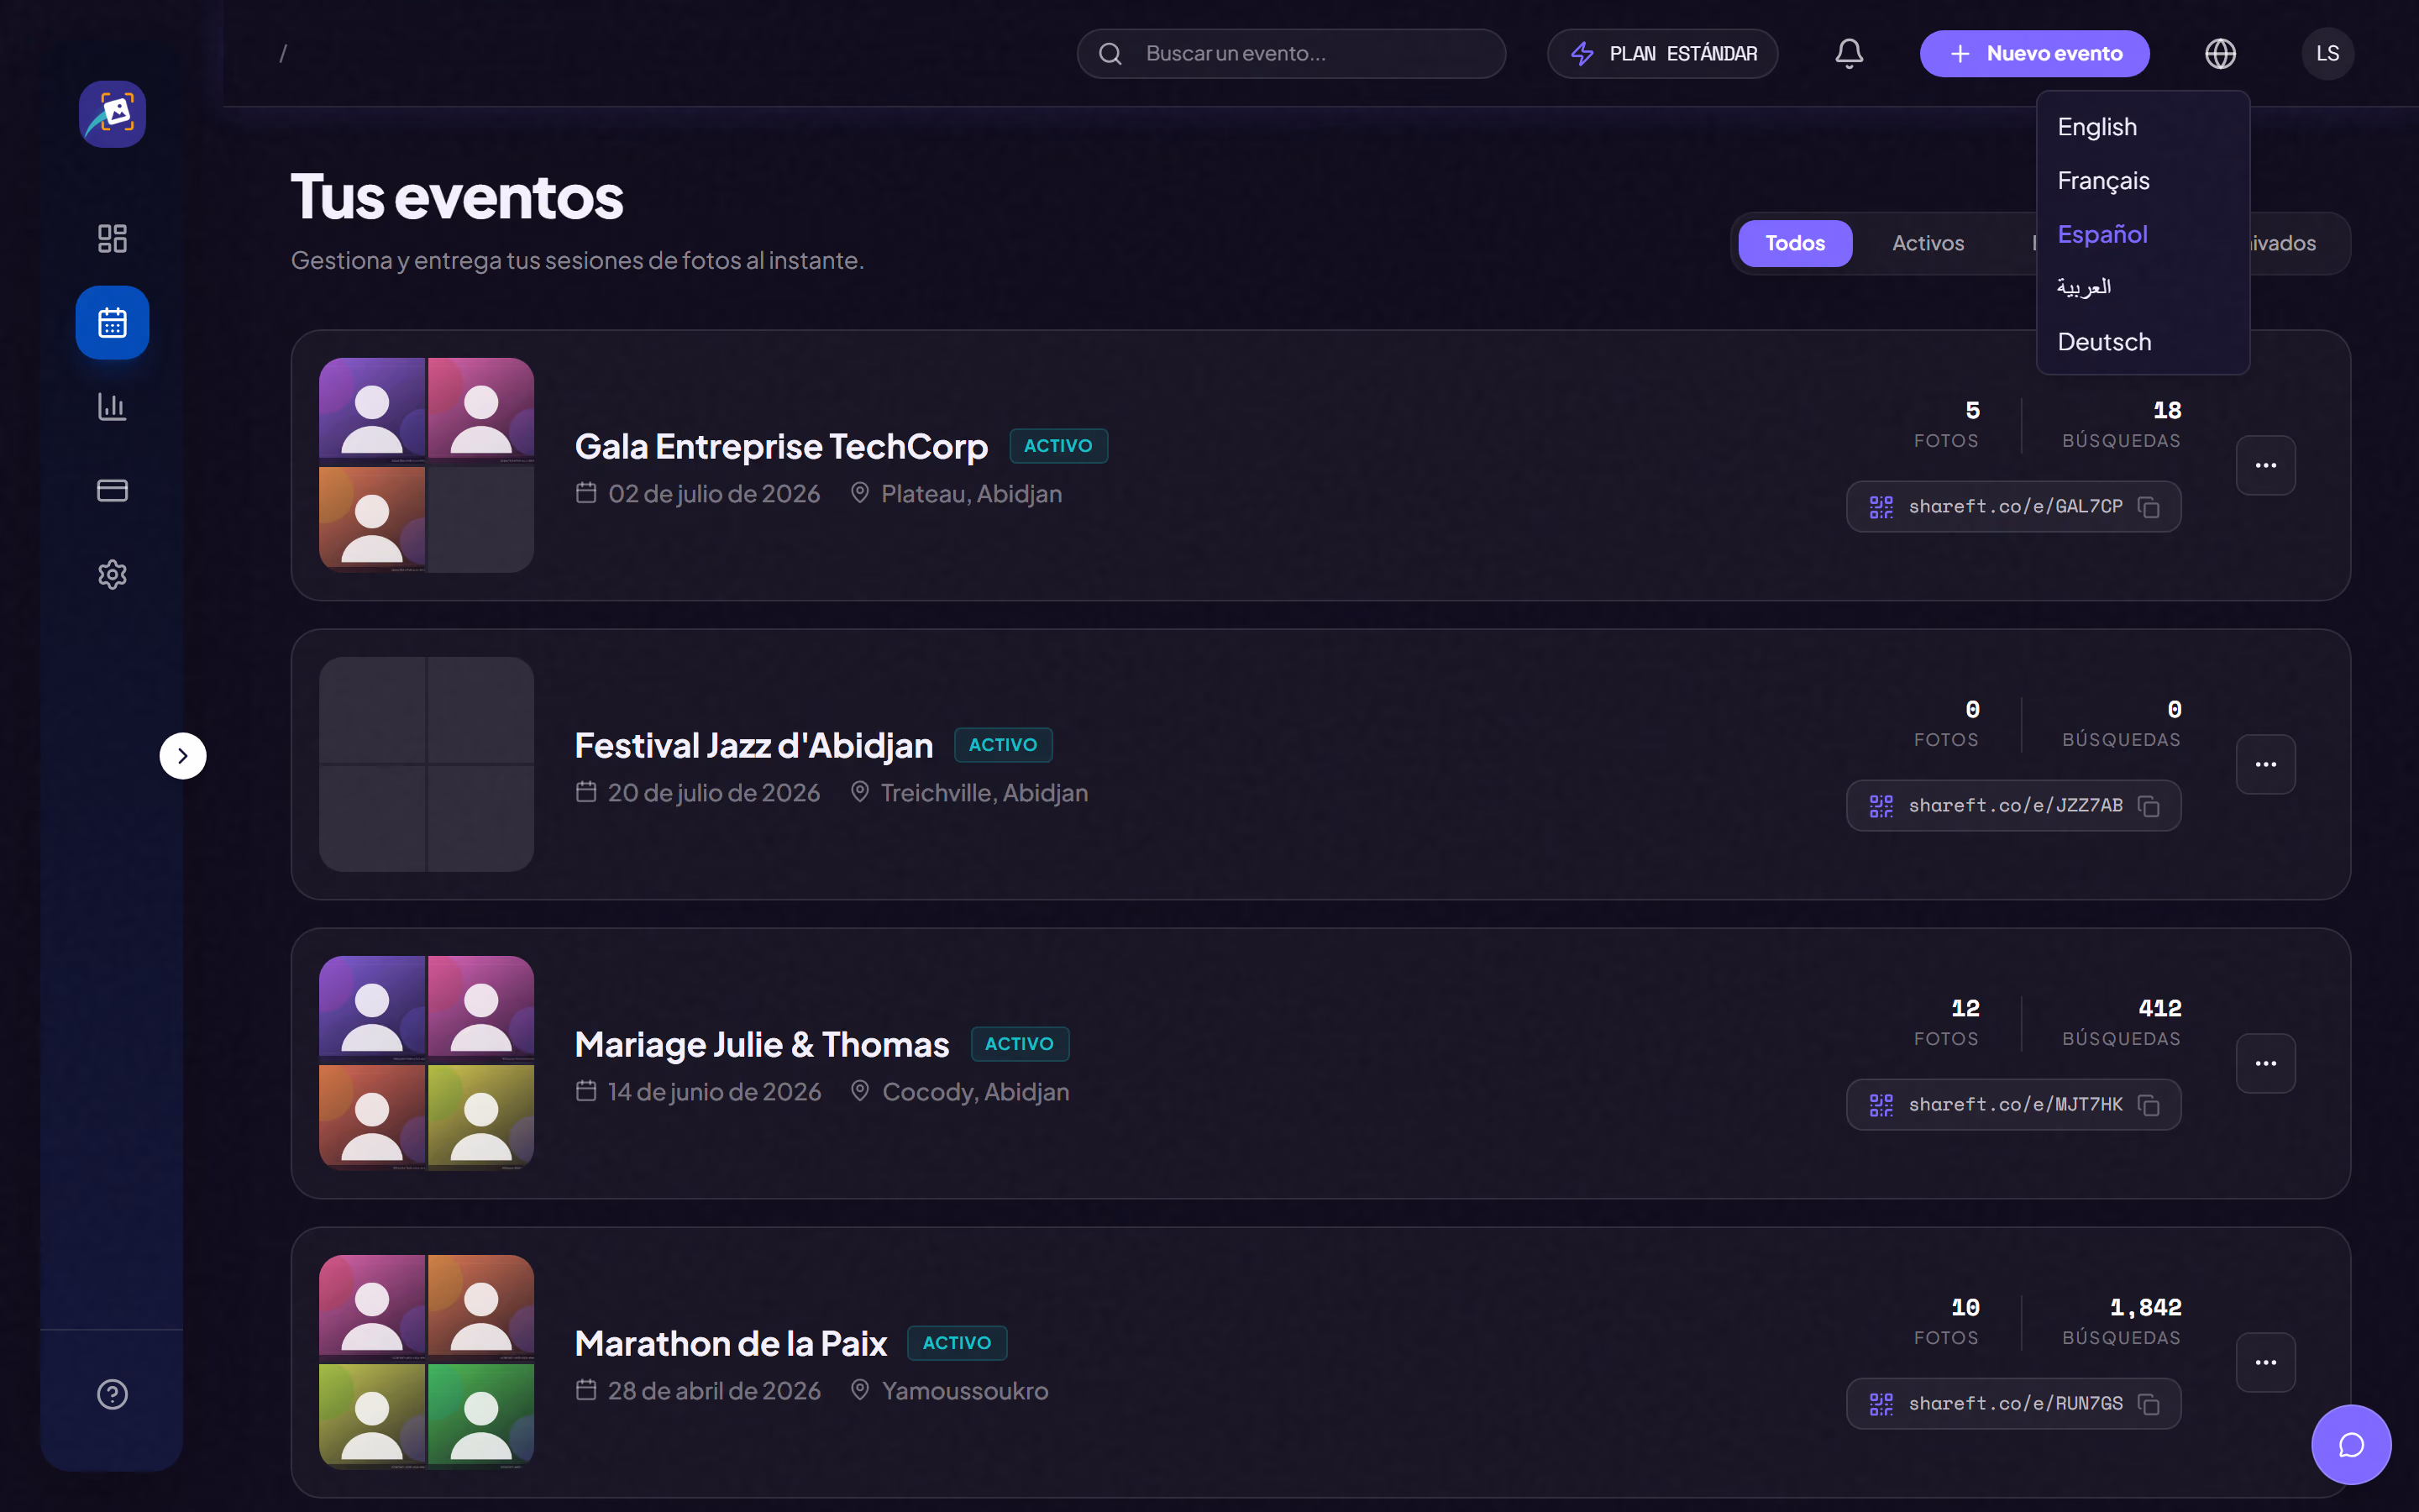Click the date 20 de julio de 2026
Image resolution: width=2419 pixels, height=1512 pixels.
(714, 793)
